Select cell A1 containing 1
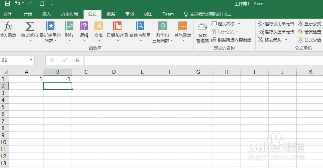 26,79
